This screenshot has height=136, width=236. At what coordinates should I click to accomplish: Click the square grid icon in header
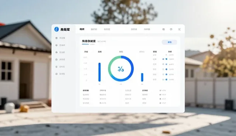(x=163, y=29)
